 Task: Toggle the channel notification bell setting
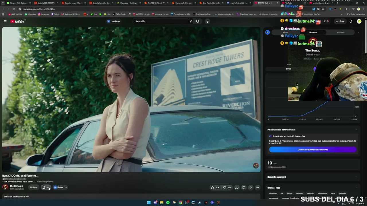(x=46, y=187)
